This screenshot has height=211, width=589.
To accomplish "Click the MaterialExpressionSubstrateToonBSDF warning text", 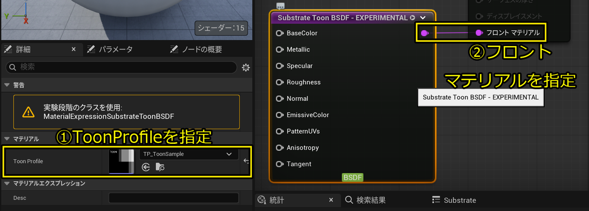I will [x=109, y=116].
